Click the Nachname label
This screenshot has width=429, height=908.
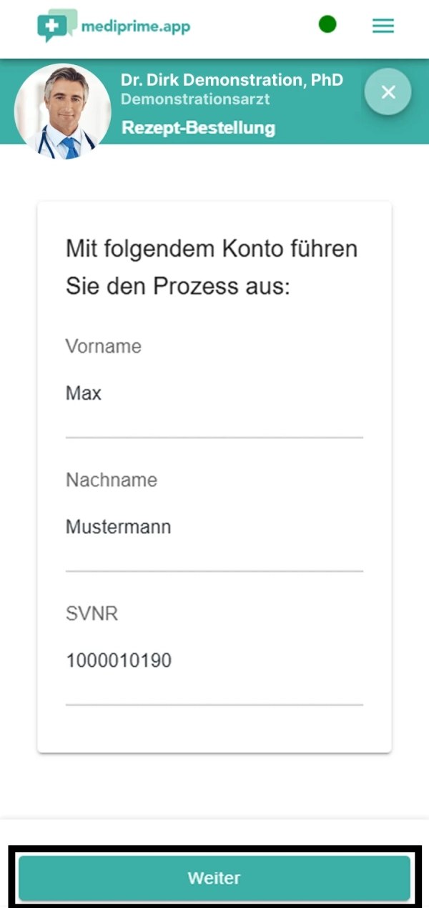tap(112, 480)
